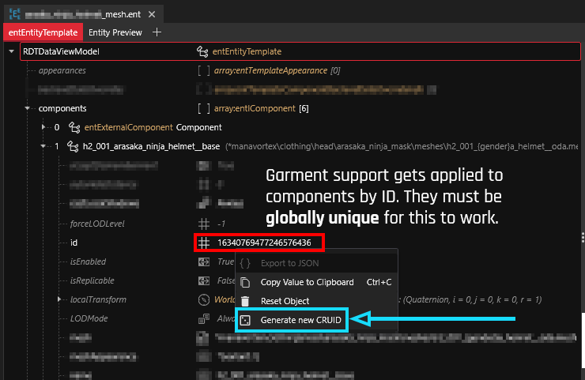Expand component 0 entExternalComponent
The width and height of the screenshot is (585, 380).
[x=43, y=127]
